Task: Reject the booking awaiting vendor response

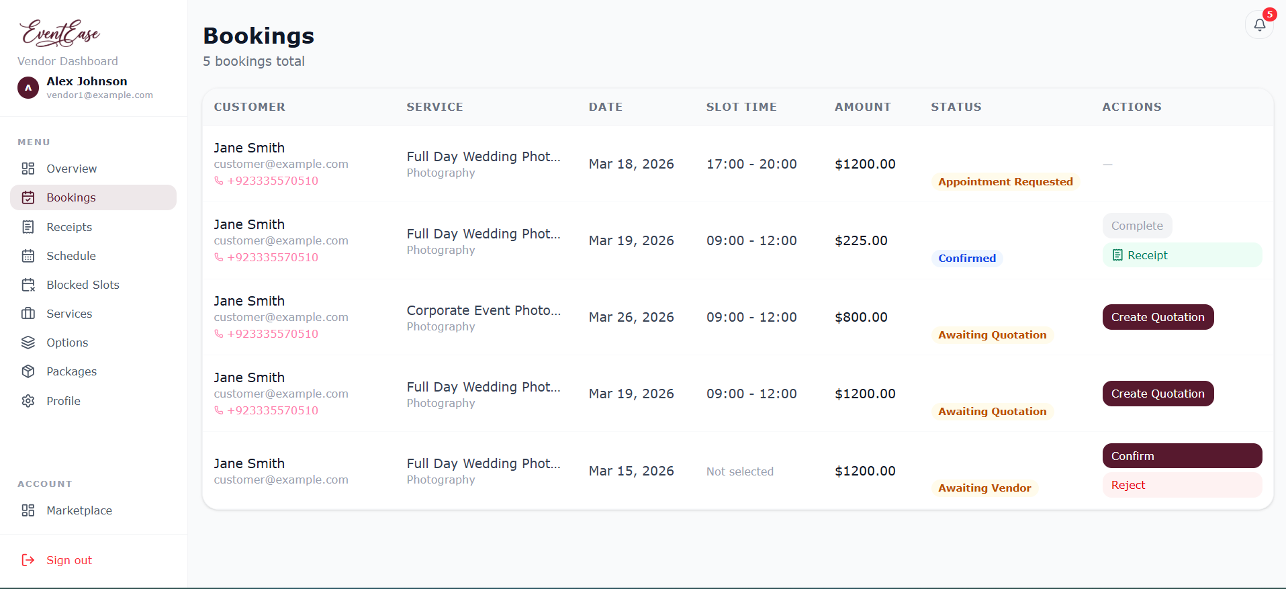Action: click(x=1182, y=485)
